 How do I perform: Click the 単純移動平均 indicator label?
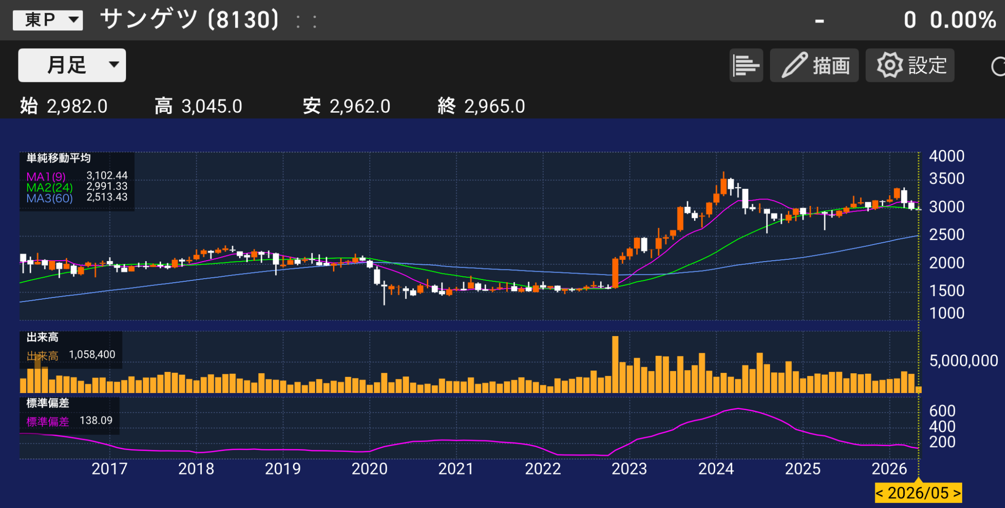[x=58, y=158]
